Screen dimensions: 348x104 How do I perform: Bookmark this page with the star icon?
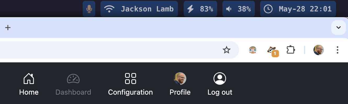click(226, 50)
